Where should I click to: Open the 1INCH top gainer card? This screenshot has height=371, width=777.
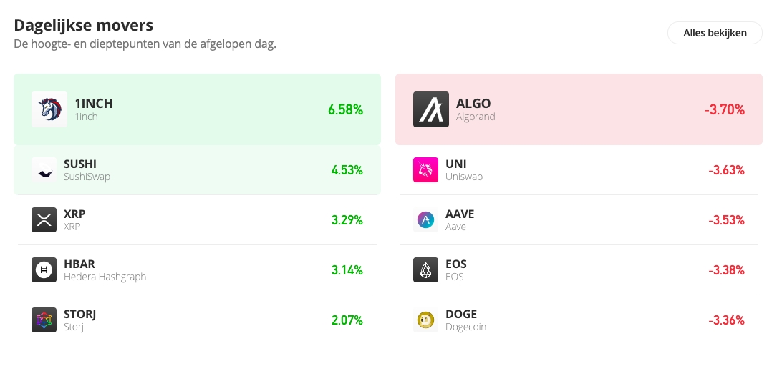pyautogui.click(x=197, y=109)
